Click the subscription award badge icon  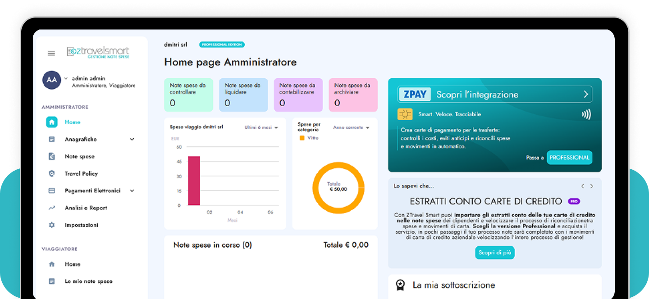click(400, 285)
